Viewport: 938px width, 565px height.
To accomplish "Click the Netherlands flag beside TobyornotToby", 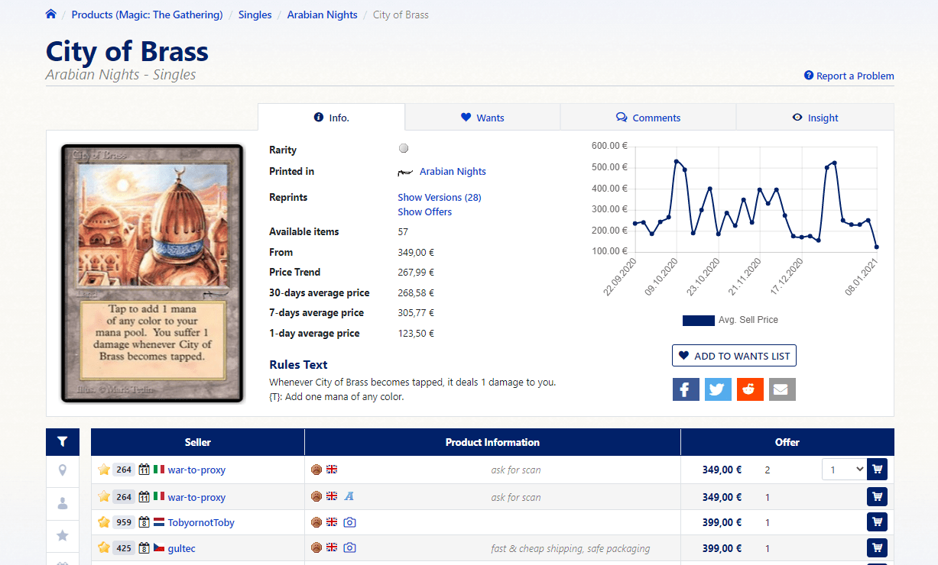I will 159,522.
